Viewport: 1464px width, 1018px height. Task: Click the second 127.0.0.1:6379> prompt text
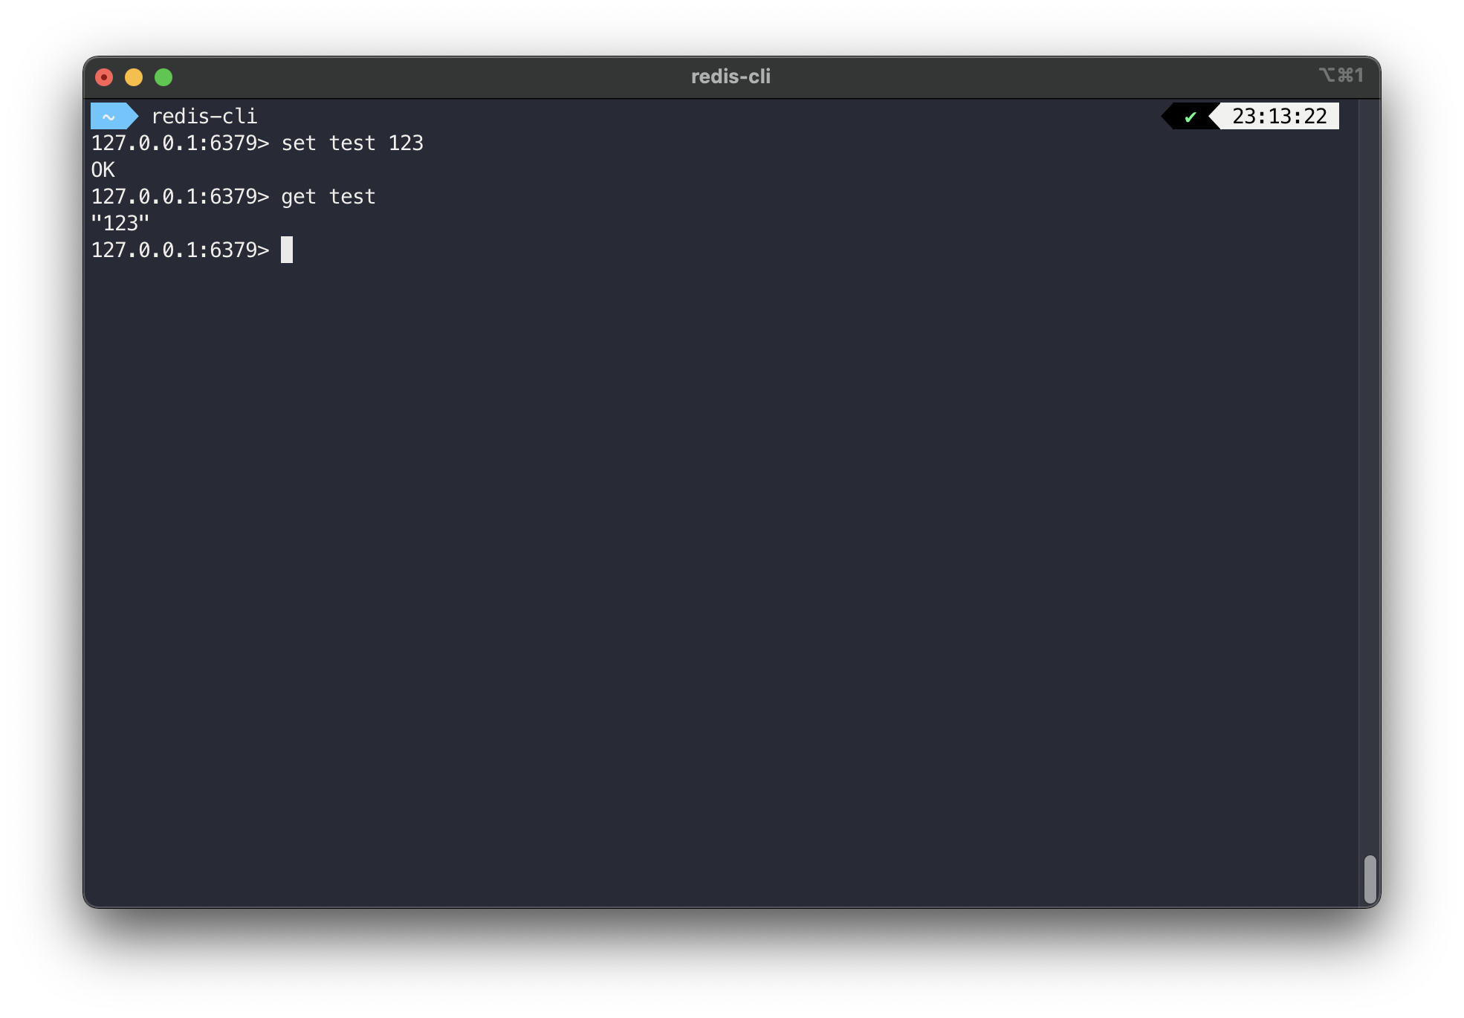180,197
